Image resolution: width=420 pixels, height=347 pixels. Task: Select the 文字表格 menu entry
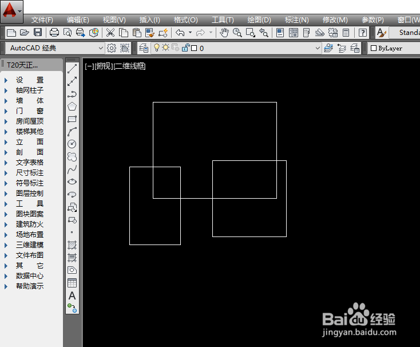pyautogui.click(x=29, y=163)
